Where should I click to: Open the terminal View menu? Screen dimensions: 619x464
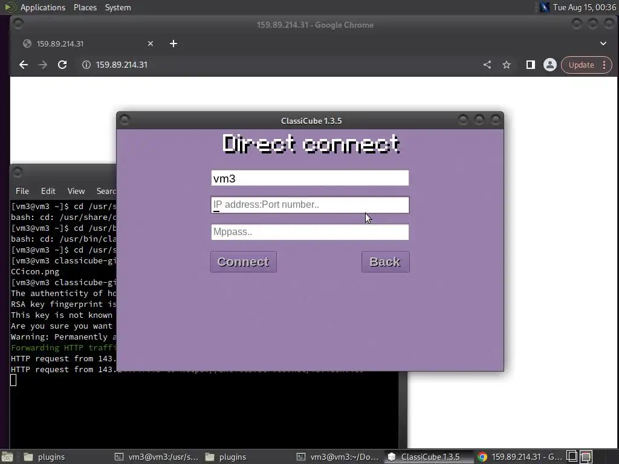(x=76, y=191)
